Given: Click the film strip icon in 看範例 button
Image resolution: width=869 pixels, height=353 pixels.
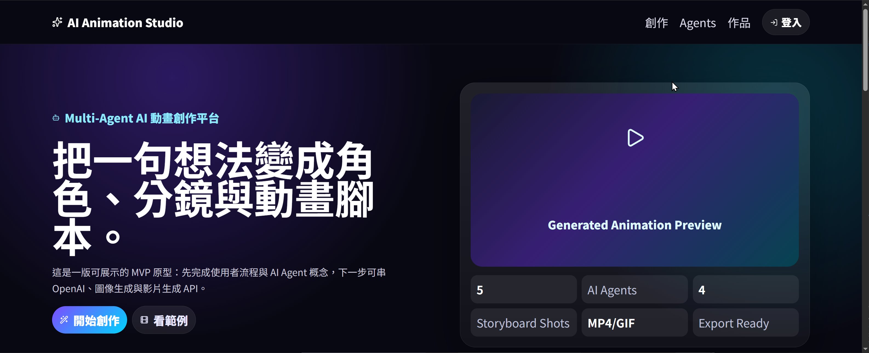Looking at the screenshot, I should [144, 320].
